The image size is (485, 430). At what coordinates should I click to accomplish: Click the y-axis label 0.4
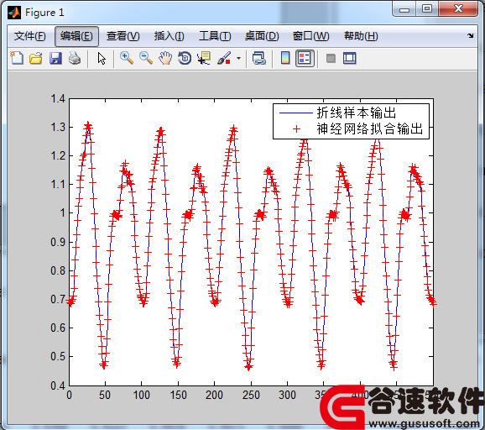click(x=58, y=385)
